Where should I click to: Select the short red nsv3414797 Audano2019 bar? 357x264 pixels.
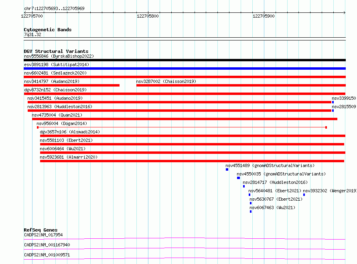pyautogui.click(x=72, y=85)
